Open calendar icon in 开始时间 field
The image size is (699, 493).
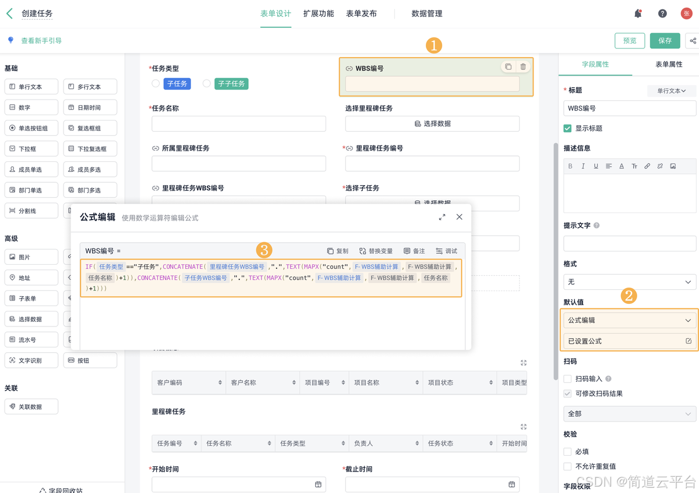coord(318,484)
